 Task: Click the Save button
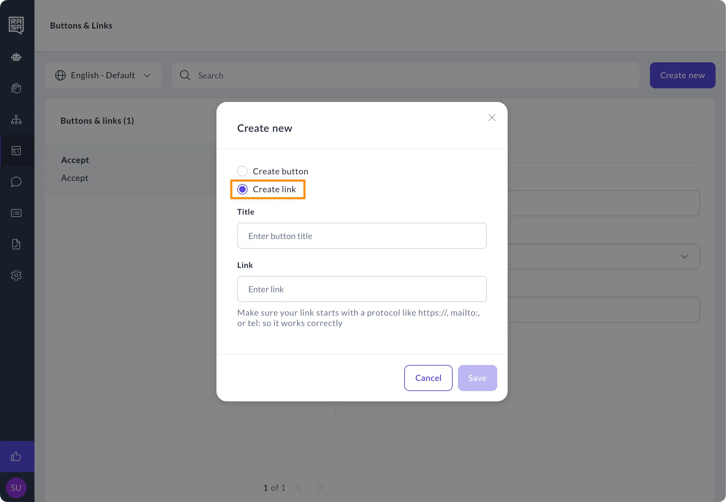click(x=477, y=378)
